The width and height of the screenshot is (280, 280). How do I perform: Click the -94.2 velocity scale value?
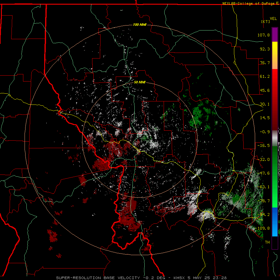click(264, 215)
